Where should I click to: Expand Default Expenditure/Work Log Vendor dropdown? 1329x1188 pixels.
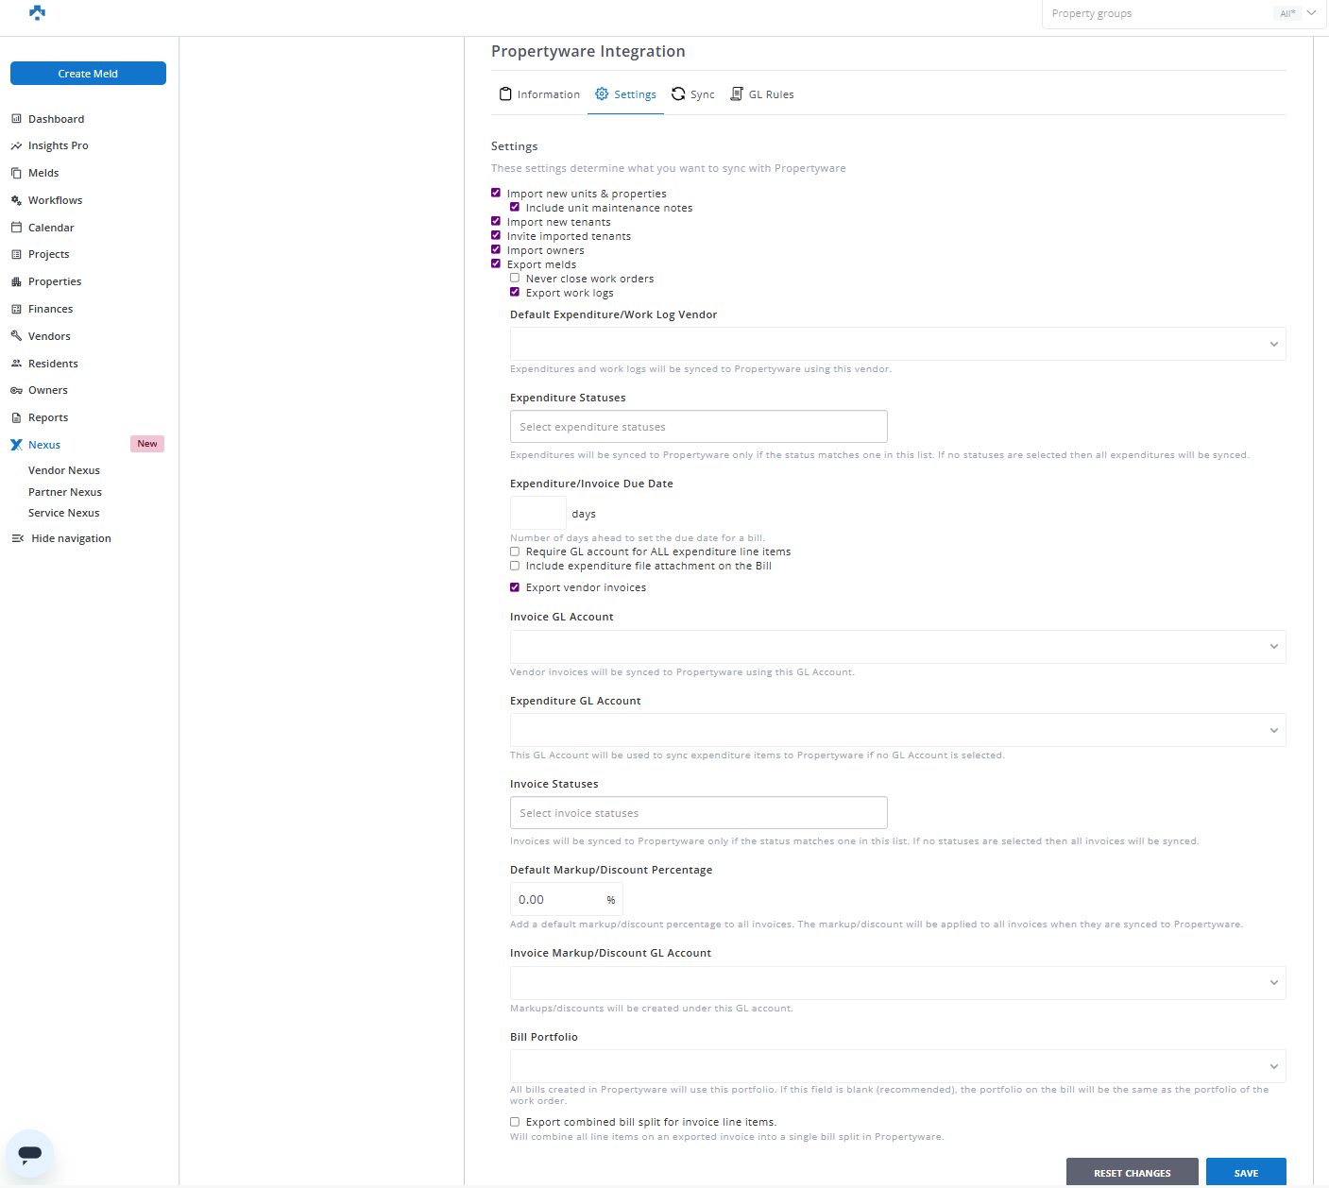click(x=897, y=344)
